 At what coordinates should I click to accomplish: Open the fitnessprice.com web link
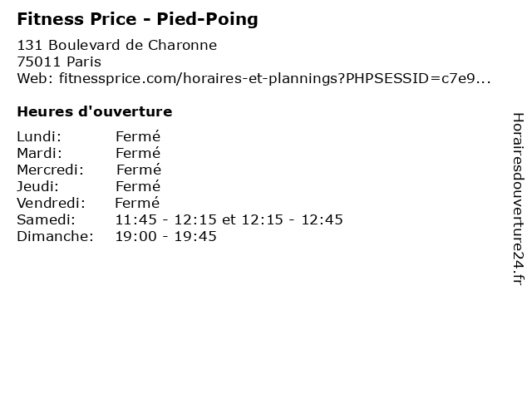point(273,78)
